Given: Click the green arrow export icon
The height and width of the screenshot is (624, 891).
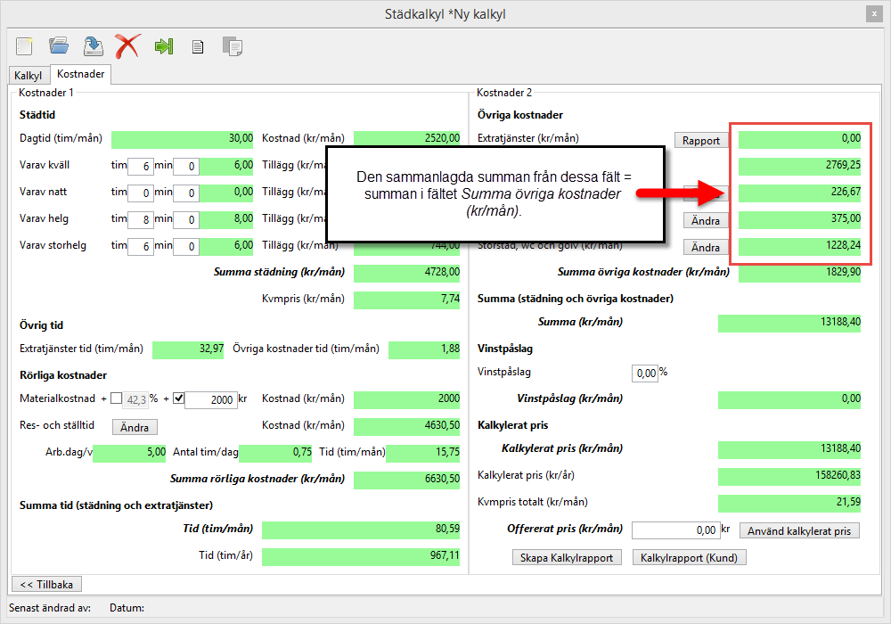Looking at the screenshot, I should tap(163, 46).
